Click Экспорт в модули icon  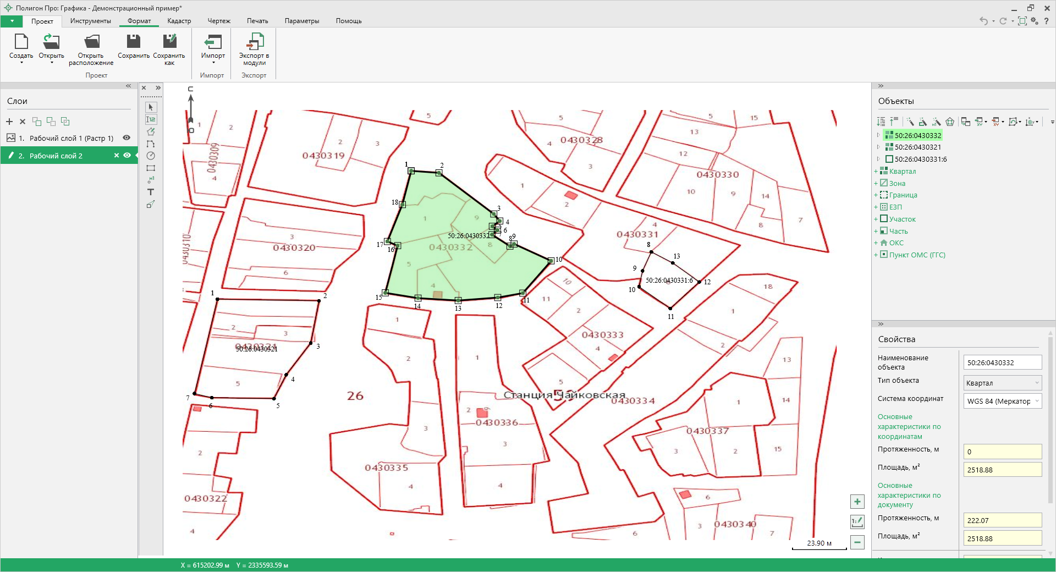pyautogui.click(x=254, y=43)
